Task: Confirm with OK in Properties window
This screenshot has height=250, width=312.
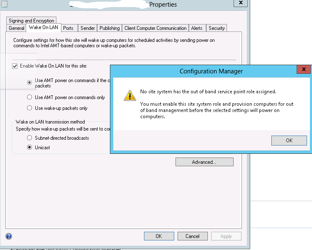Action: 159,236
